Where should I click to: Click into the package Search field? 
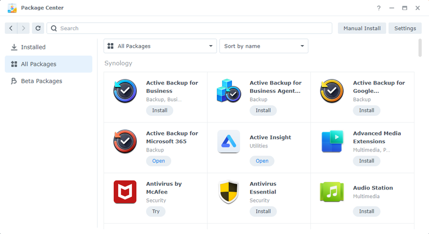pyautogui.click(x=192, y=28)
